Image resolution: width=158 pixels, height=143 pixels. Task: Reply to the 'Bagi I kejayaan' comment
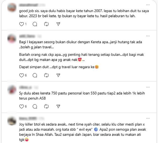35,75
